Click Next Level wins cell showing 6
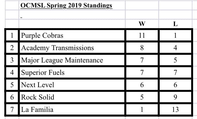The width and height of the screenshot is (197, 119). click(x=142, y=85)
